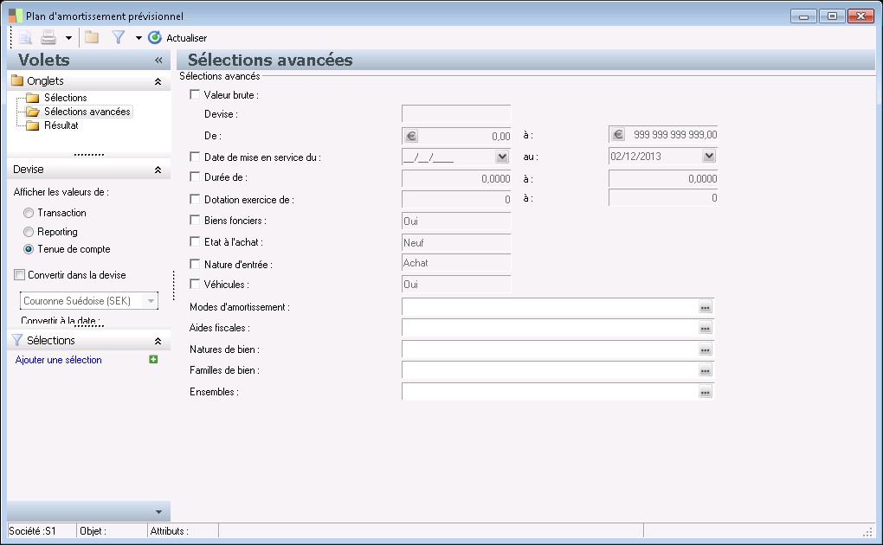Open Ensembles ellipsis browse button
The image size is (883, 545).
705,391
